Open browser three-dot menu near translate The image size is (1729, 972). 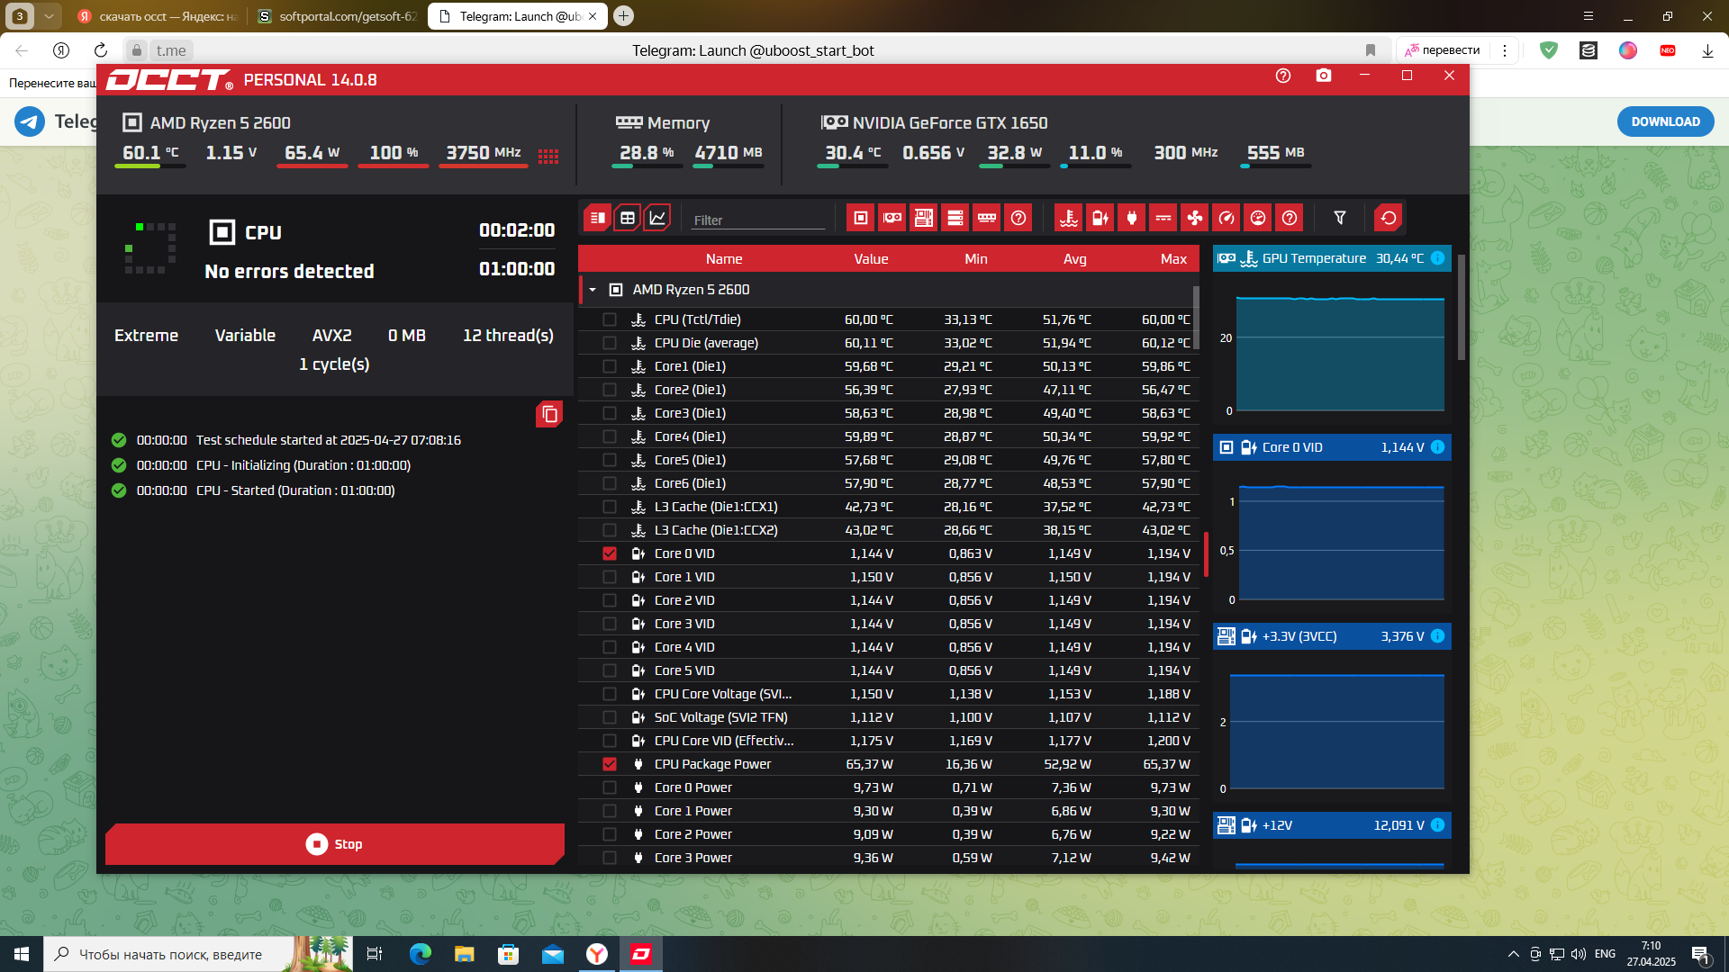coord(1505,50)
